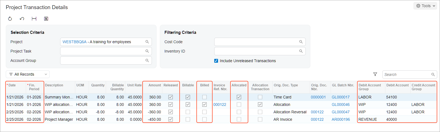
Task: Select the Summary Mon… description cell
Action: coord(59,97)
